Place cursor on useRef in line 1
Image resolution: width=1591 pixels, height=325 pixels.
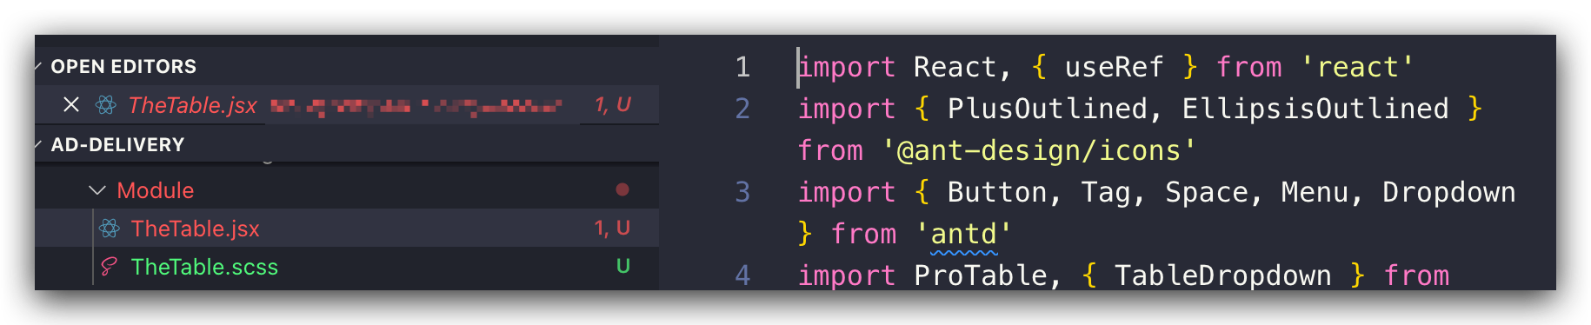click(x=1114, y=67)
